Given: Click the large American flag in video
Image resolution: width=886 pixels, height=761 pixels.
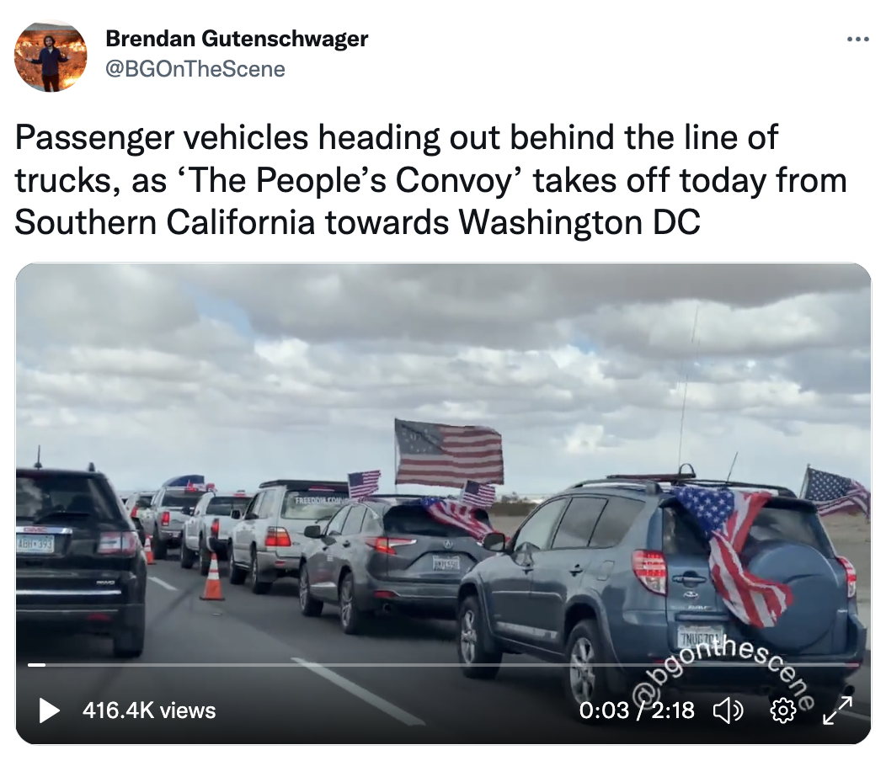Looking at the screenshot, I should pyautogui.click(x=449, y=452).
